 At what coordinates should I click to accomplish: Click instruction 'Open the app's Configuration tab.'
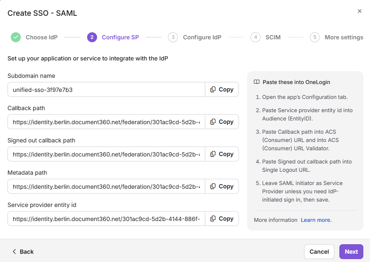[x=304, y=97]
